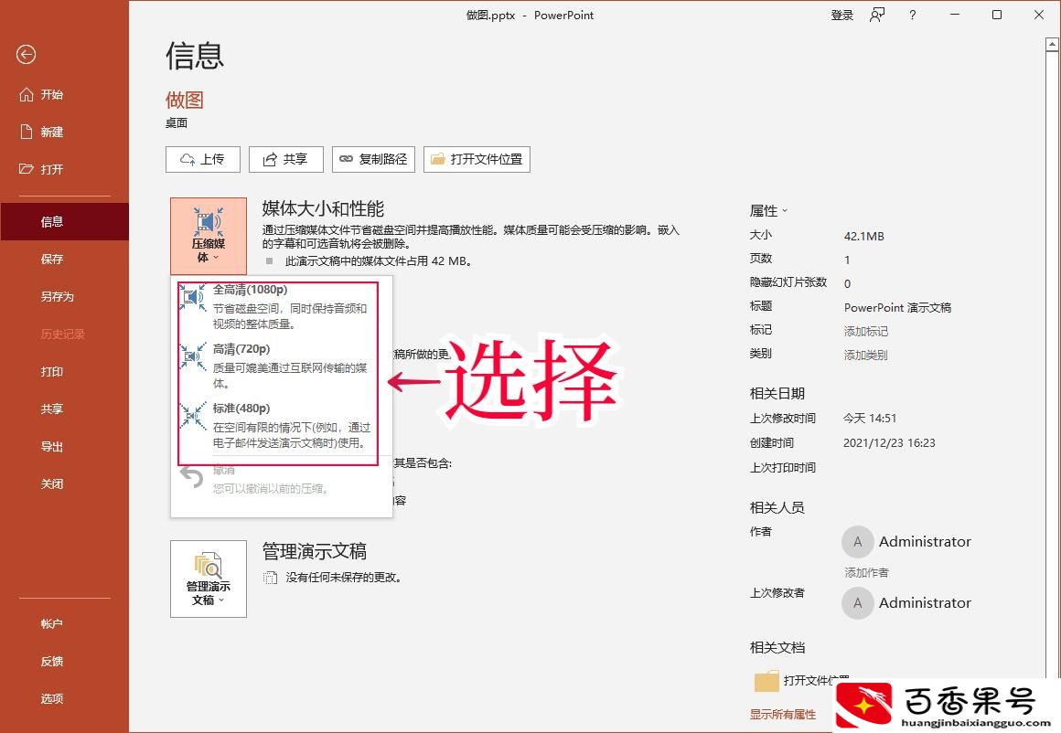Click the Administrator avatar beside 上次修改者
Viewport: 1061px width, 733px height.
pos(857,602)
